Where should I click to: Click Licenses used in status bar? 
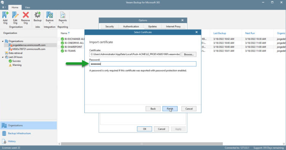(11, 148)
